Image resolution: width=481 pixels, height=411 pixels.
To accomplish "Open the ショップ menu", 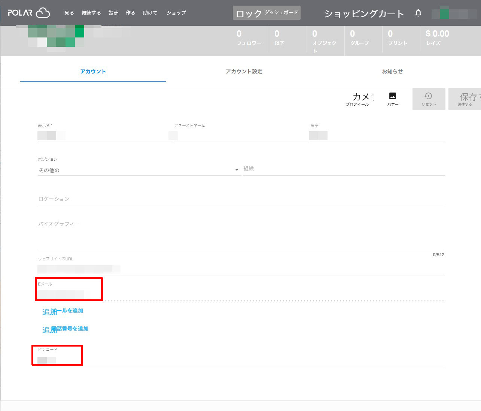I will coord(176,13).
